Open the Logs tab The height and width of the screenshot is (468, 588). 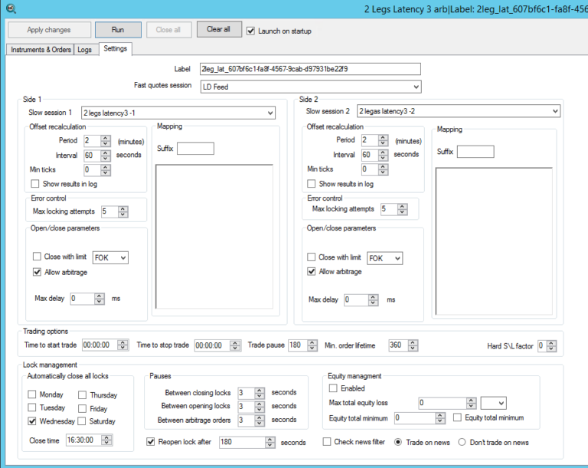click(84, 49)
